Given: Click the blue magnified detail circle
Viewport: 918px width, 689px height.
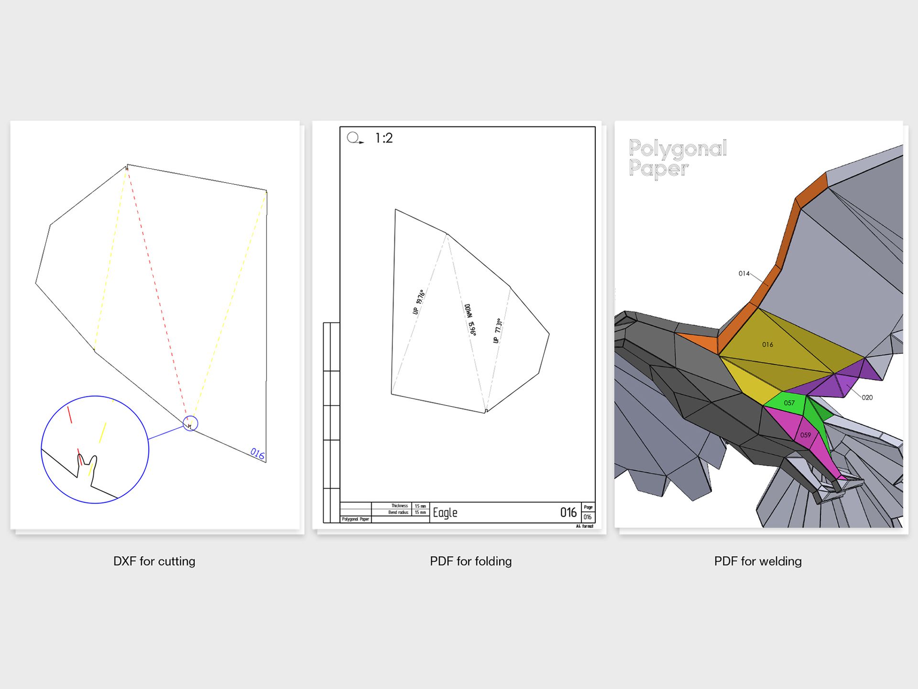Looking at the screenshot, I should [x=95, y=450].
